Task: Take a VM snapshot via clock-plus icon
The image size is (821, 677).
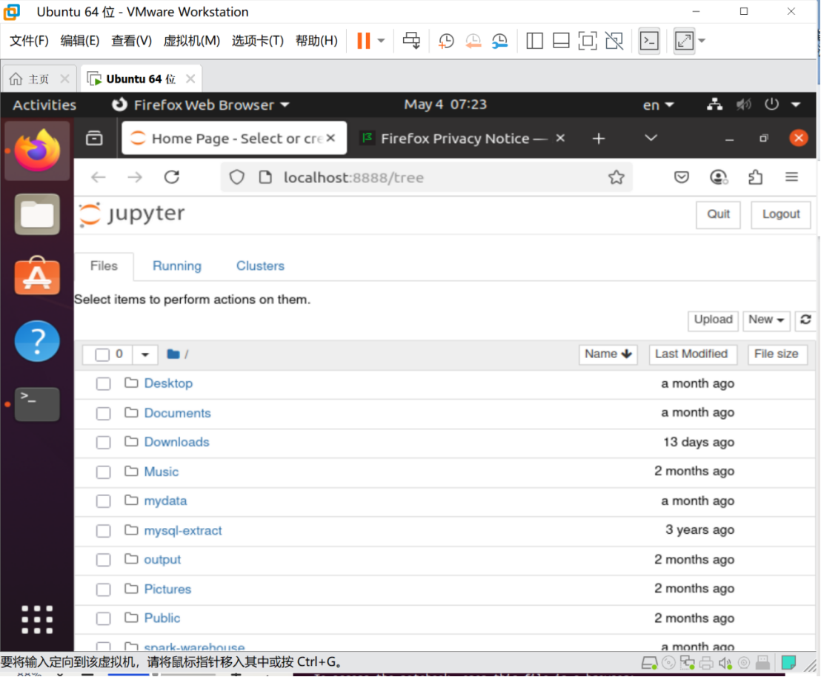Action: coord(446,40)
